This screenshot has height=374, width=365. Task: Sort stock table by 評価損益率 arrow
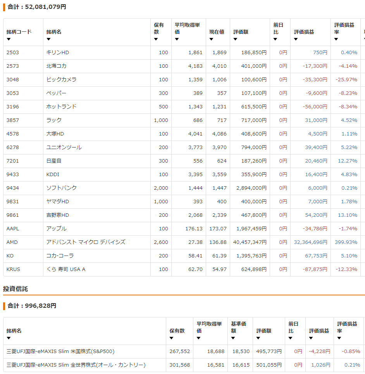(336, 39)
